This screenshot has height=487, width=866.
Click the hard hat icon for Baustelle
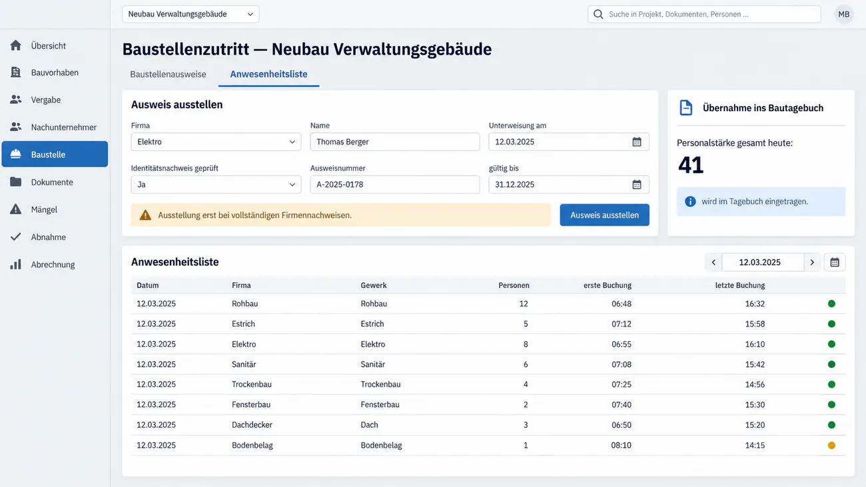16,154
